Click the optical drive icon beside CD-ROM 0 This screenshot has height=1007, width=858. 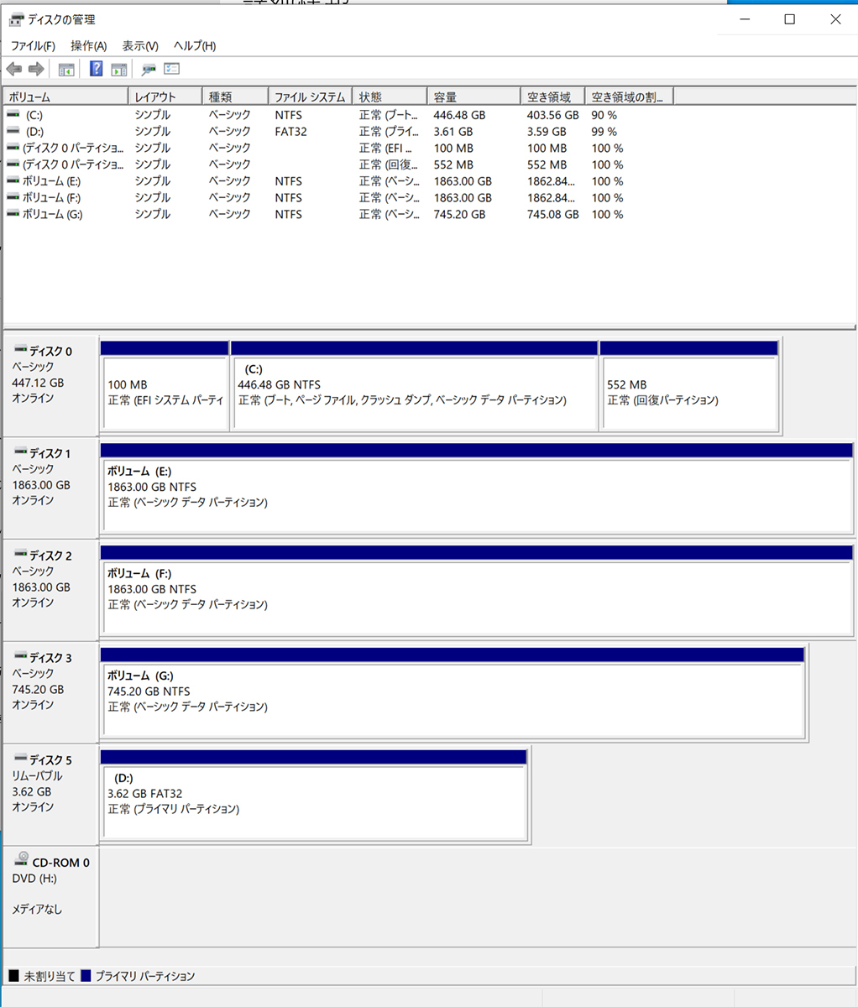[x=21, y=861]
